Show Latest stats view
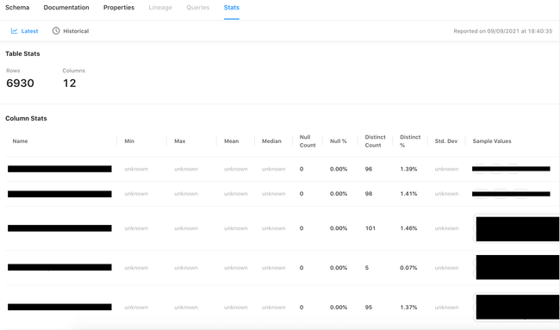 (x=24, y=31)
